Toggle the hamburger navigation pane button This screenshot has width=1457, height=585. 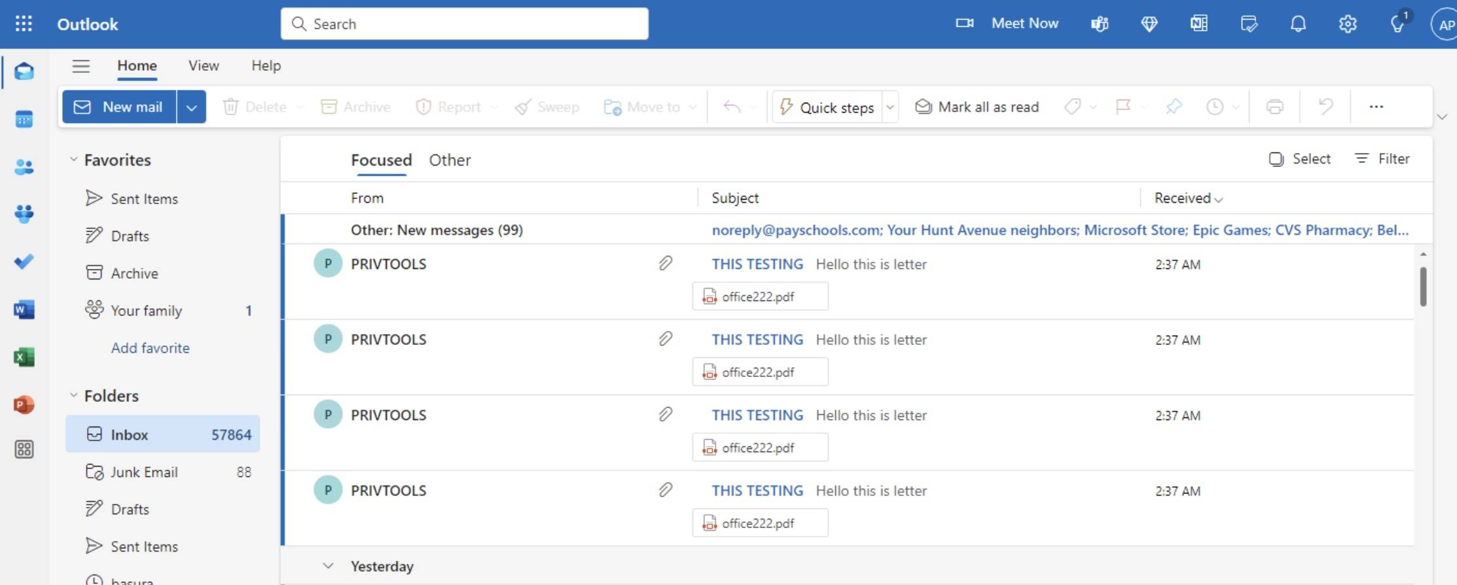coord(81,66)
